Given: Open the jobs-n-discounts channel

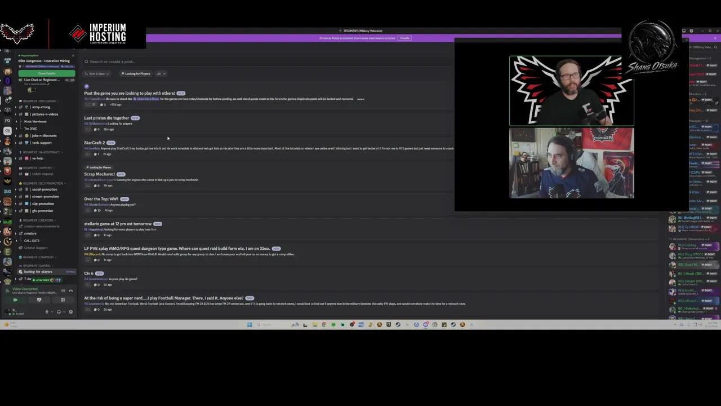Looking at the screenshot, I should coord(44,136).
